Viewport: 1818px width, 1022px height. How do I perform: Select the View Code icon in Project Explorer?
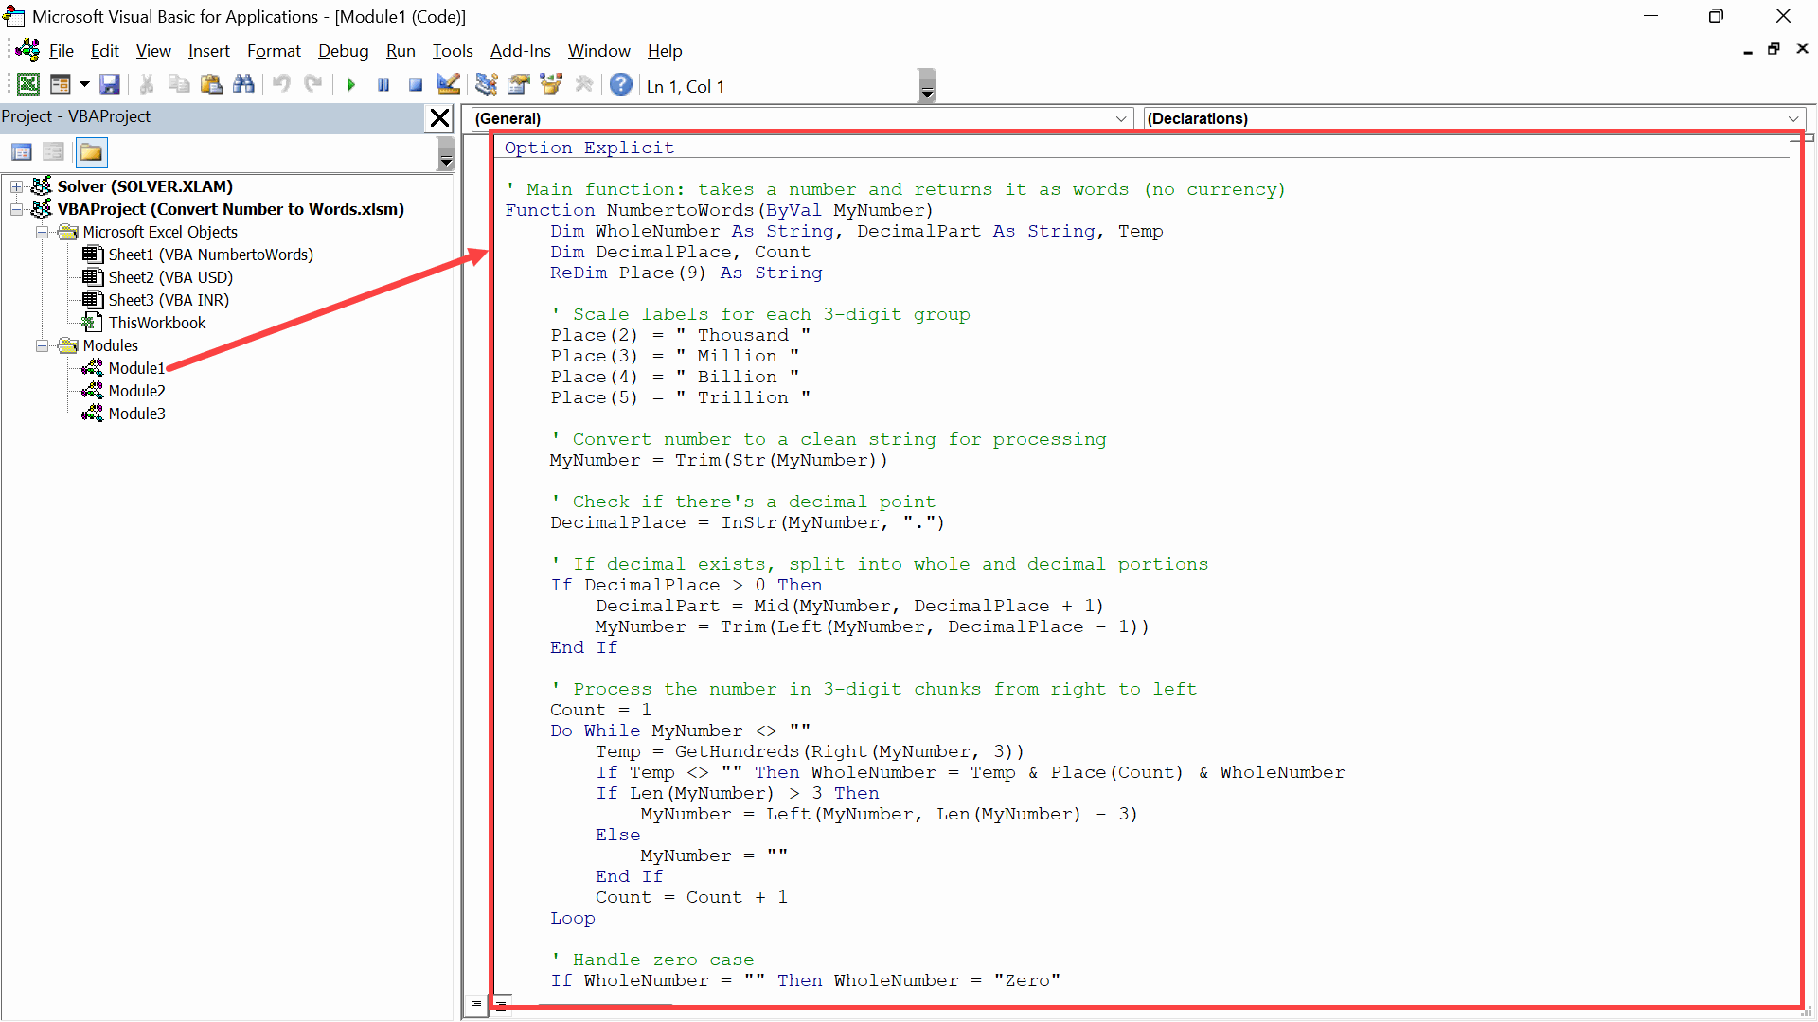(x=22, y=151)
